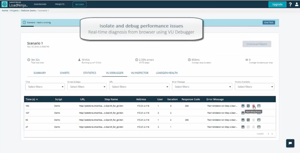This screenshot has height=153, width=300.
Task: Click the User column header
Action: (160, 99)
